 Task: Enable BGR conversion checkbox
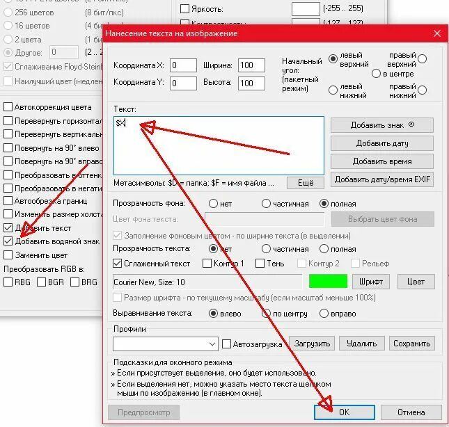coord(41,282)
